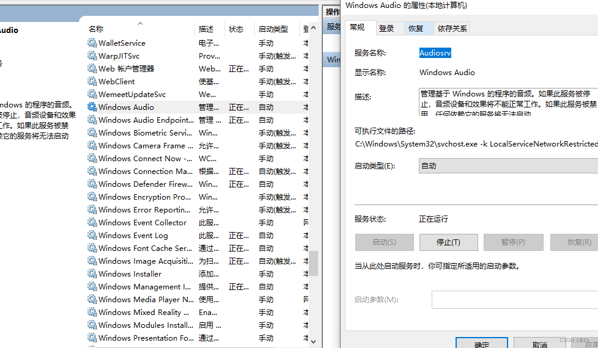Click the gear icon beside Windows Event Collector
Viewport: 598px width, 348px height.
[92, 222]
